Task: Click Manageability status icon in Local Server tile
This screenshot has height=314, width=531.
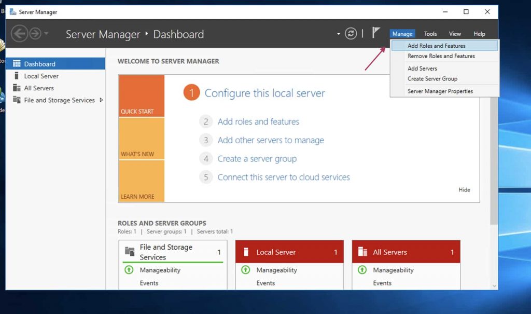Action: coord(246,270)
